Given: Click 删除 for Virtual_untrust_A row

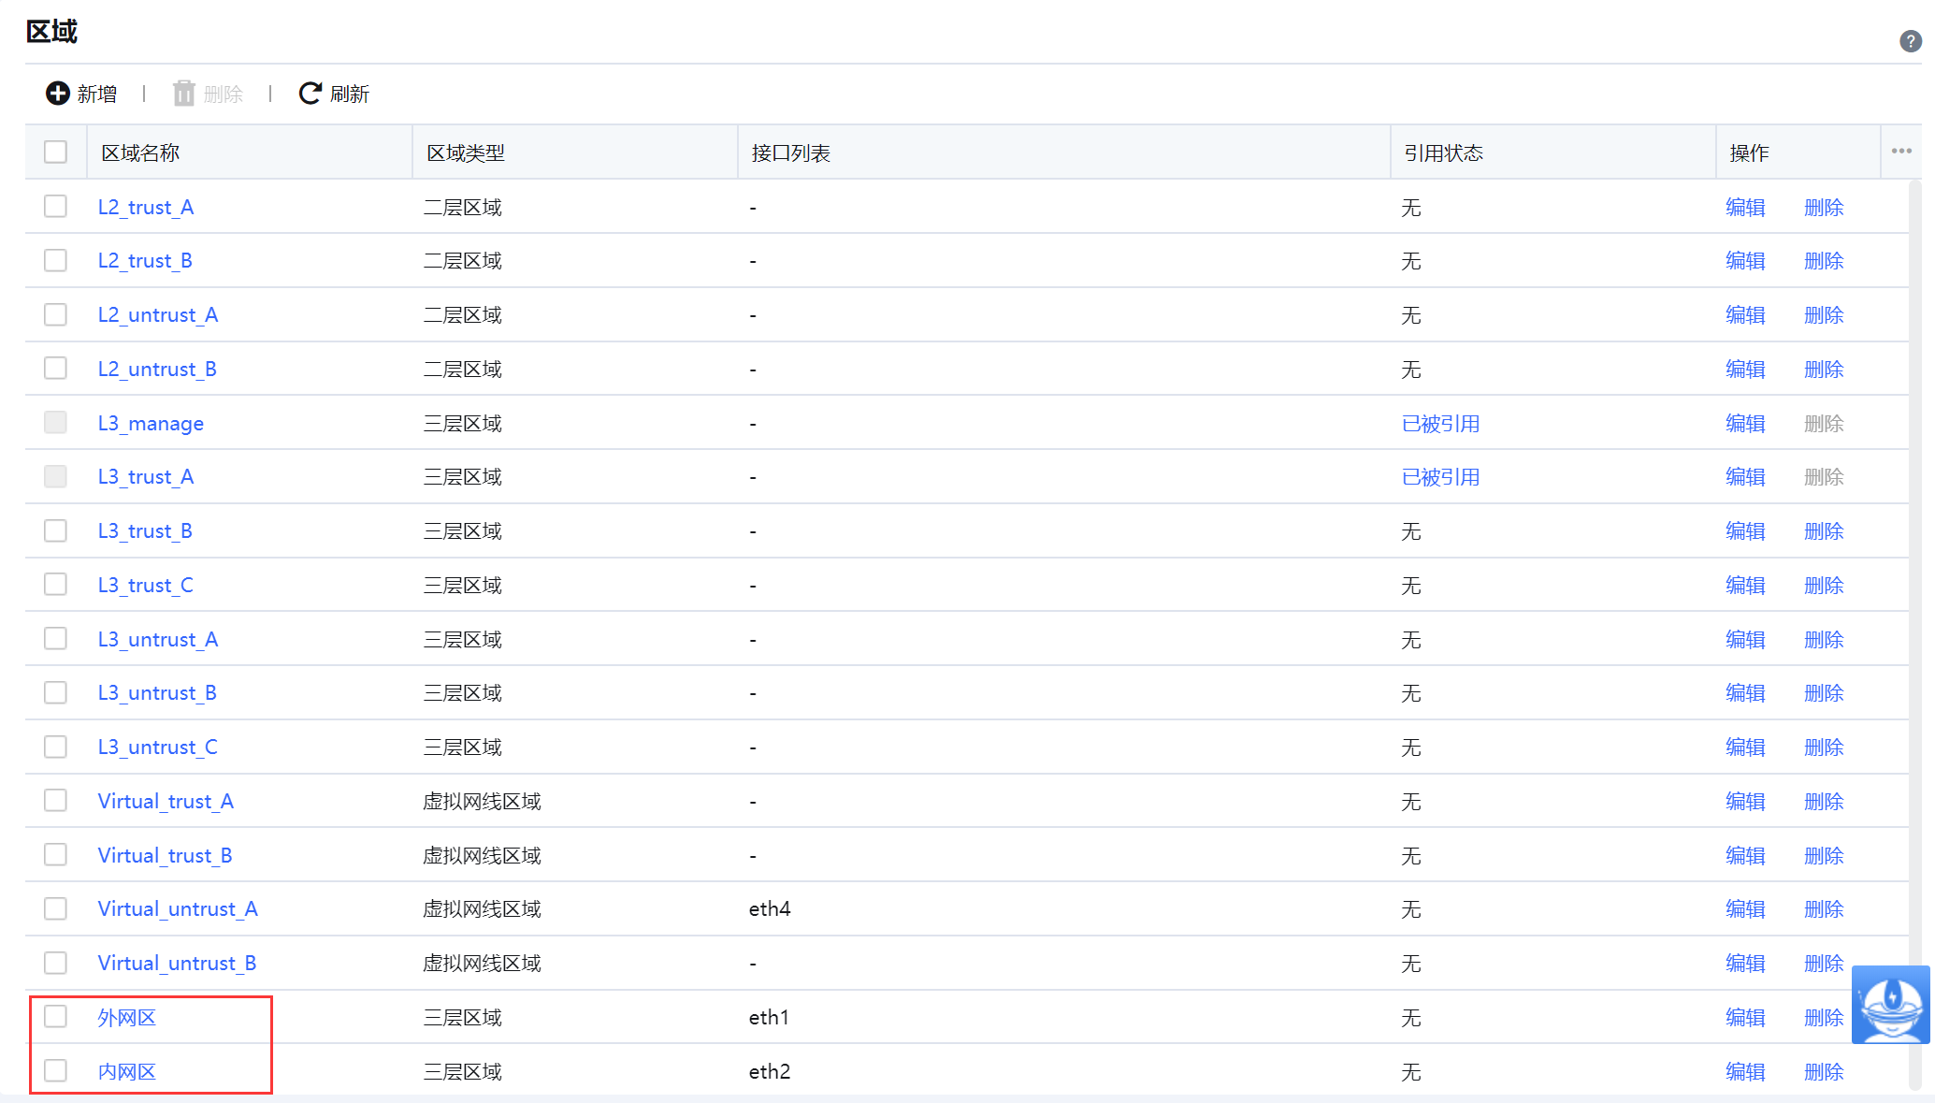Looking at the screenshot, I should [x=1824, y=908].
